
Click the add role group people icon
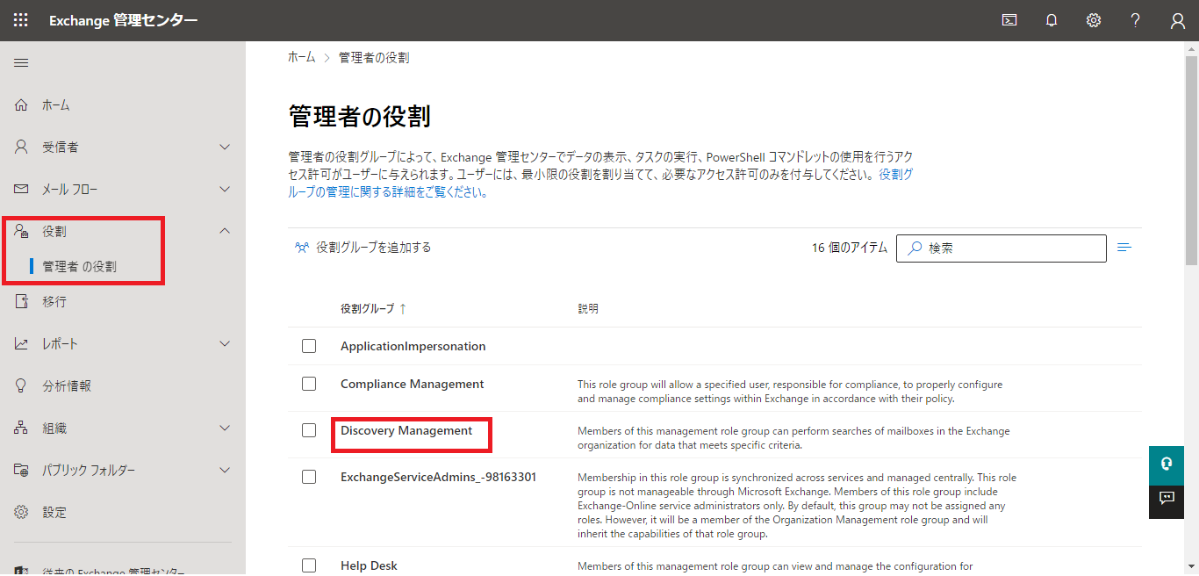[302, 248]
